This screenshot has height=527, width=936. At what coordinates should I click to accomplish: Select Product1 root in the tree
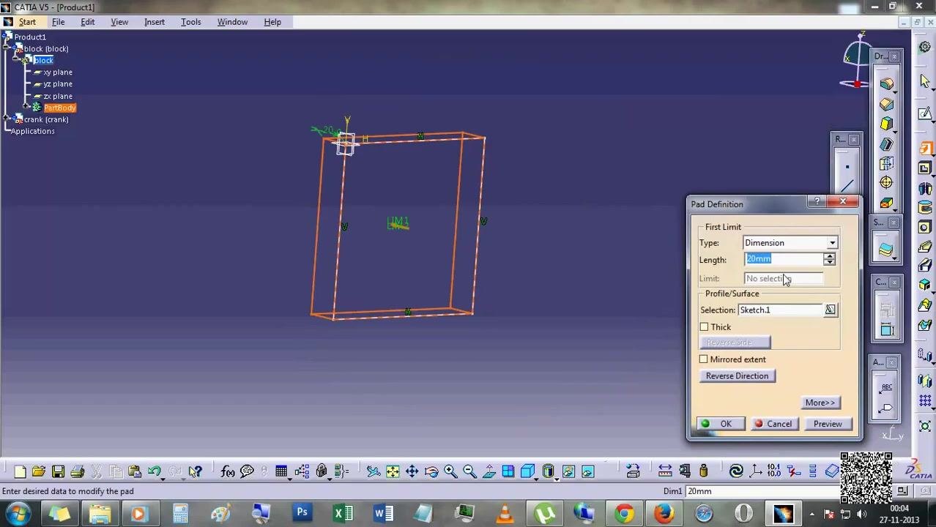coord(30,37)
